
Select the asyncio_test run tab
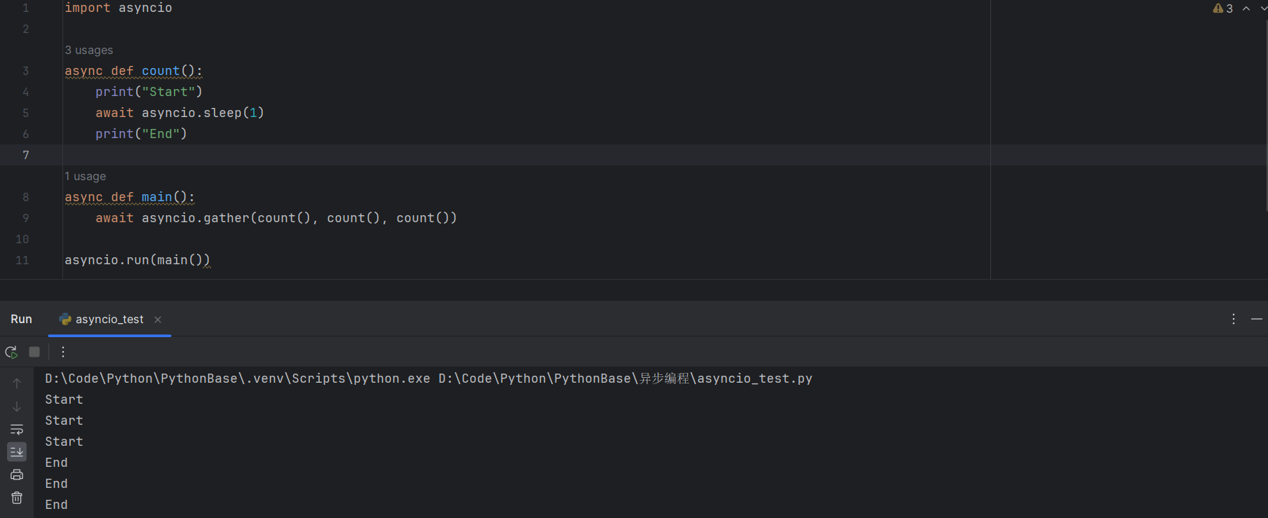tap(109, 320)
